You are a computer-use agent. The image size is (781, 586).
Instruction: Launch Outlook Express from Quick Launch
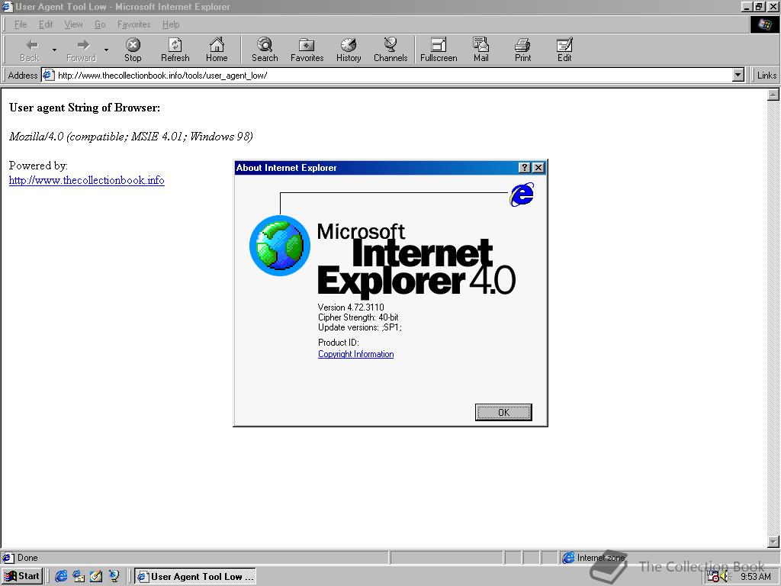79,576
